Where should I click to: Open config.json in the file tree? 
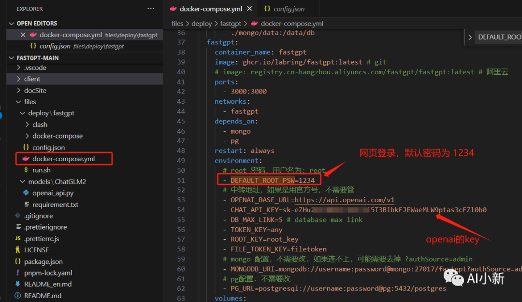click(49, 148)
